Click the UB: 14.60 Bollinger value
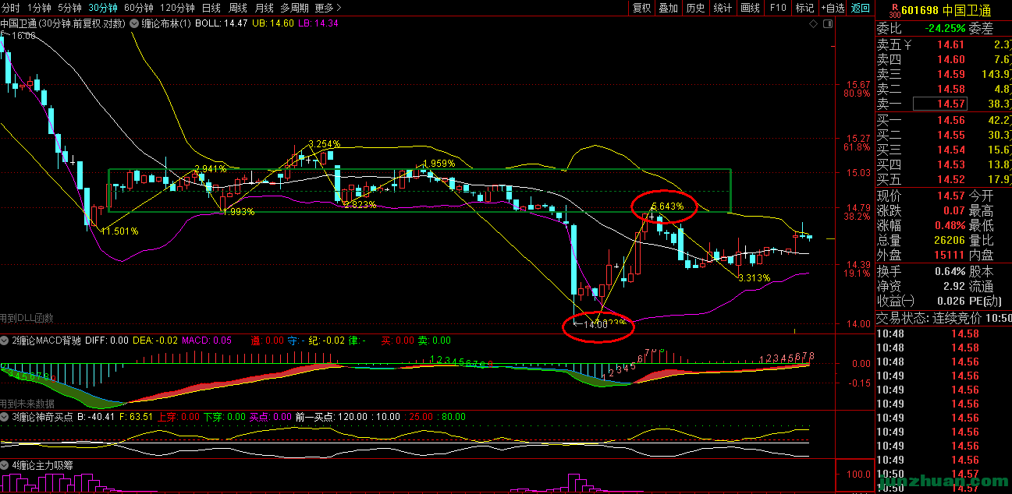The image size is (1012, 494). tap(273, 23)
